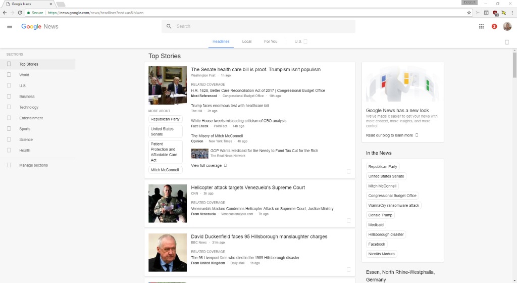Go back with browser back arrow

click(x=5, y=13)
